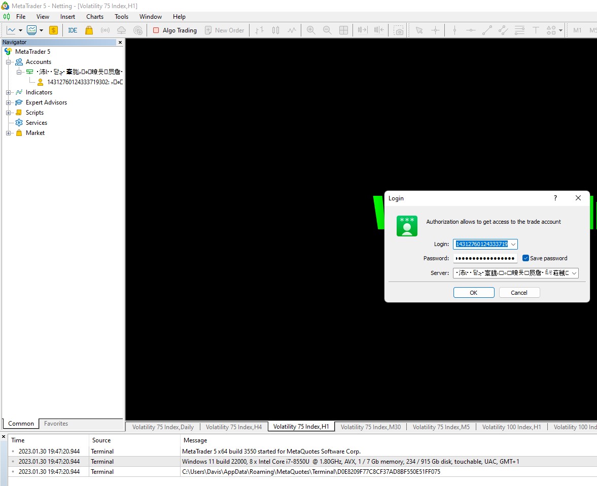This screenshot has height=486, width=597.
Task: Click the zoom out magnifier
Action: tap(327, 30)
